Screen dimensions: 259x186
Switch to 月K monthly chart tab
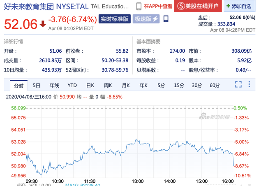pyautogui.click(x=125, y=86)
